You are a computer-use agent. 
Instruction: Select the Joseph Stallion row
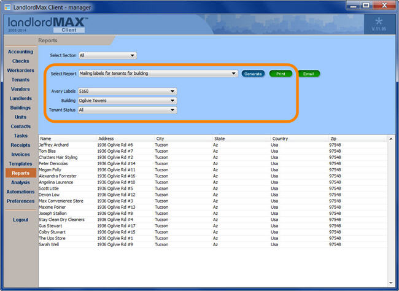pyautogui.click(x=213, y=214)
